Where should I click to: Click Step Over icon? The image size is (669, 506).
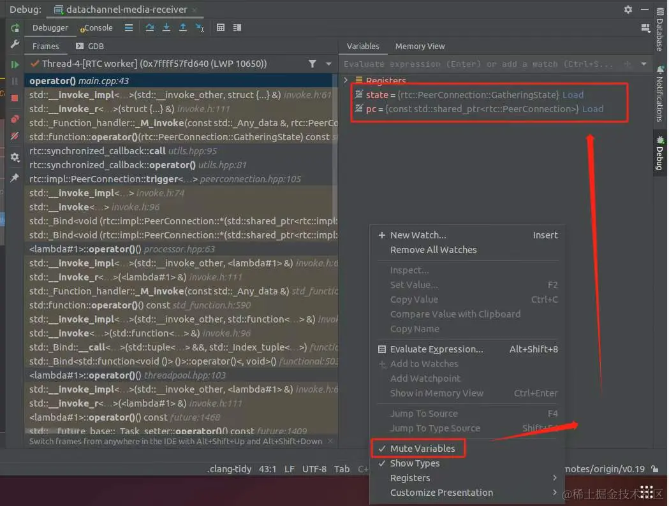[150, 27]
